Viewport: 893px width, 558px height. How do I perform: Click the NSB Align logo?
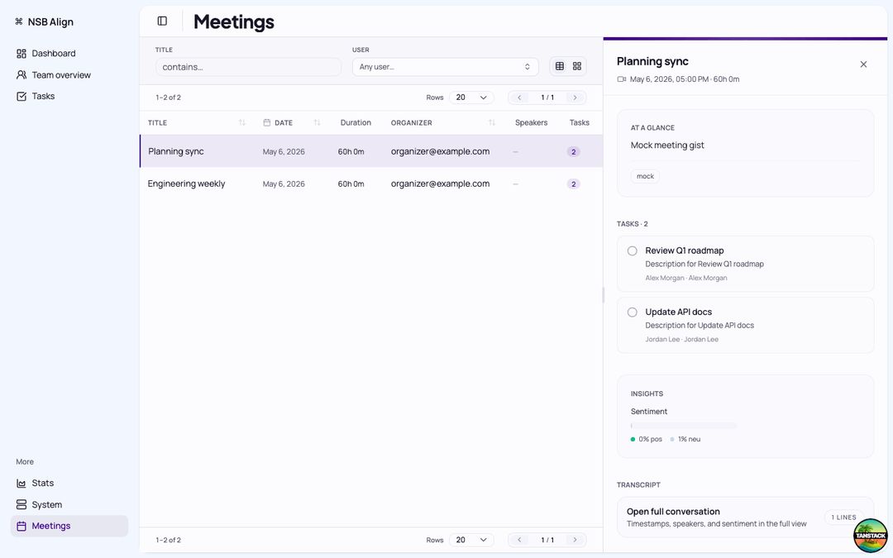coord(45,21)
